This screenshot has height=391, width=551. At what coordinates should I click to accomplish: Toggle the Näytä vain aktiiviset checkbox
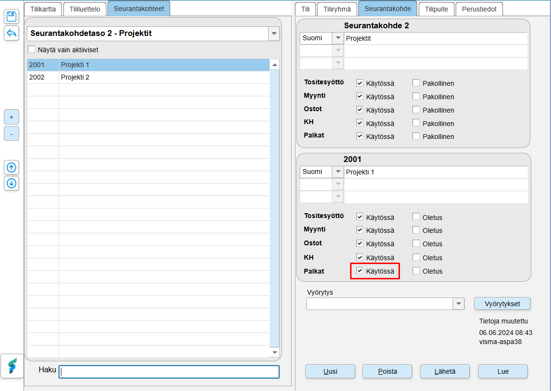(32, 49)
